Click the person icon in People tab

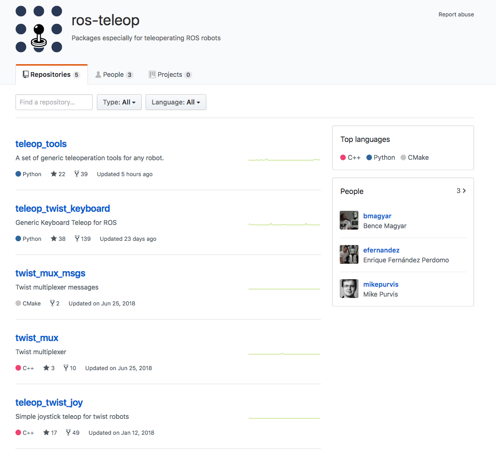[98, 74]
